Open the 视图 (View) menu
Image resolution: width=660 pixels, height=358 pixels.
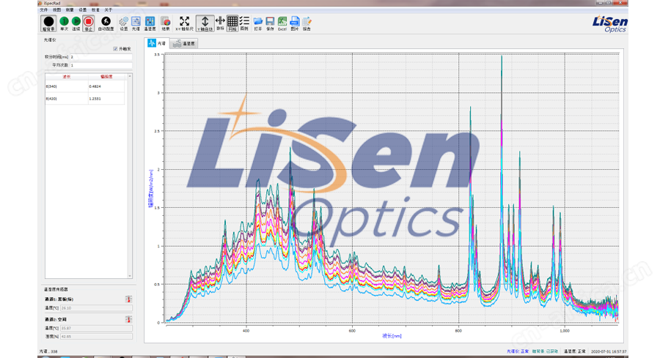point(56,10)
